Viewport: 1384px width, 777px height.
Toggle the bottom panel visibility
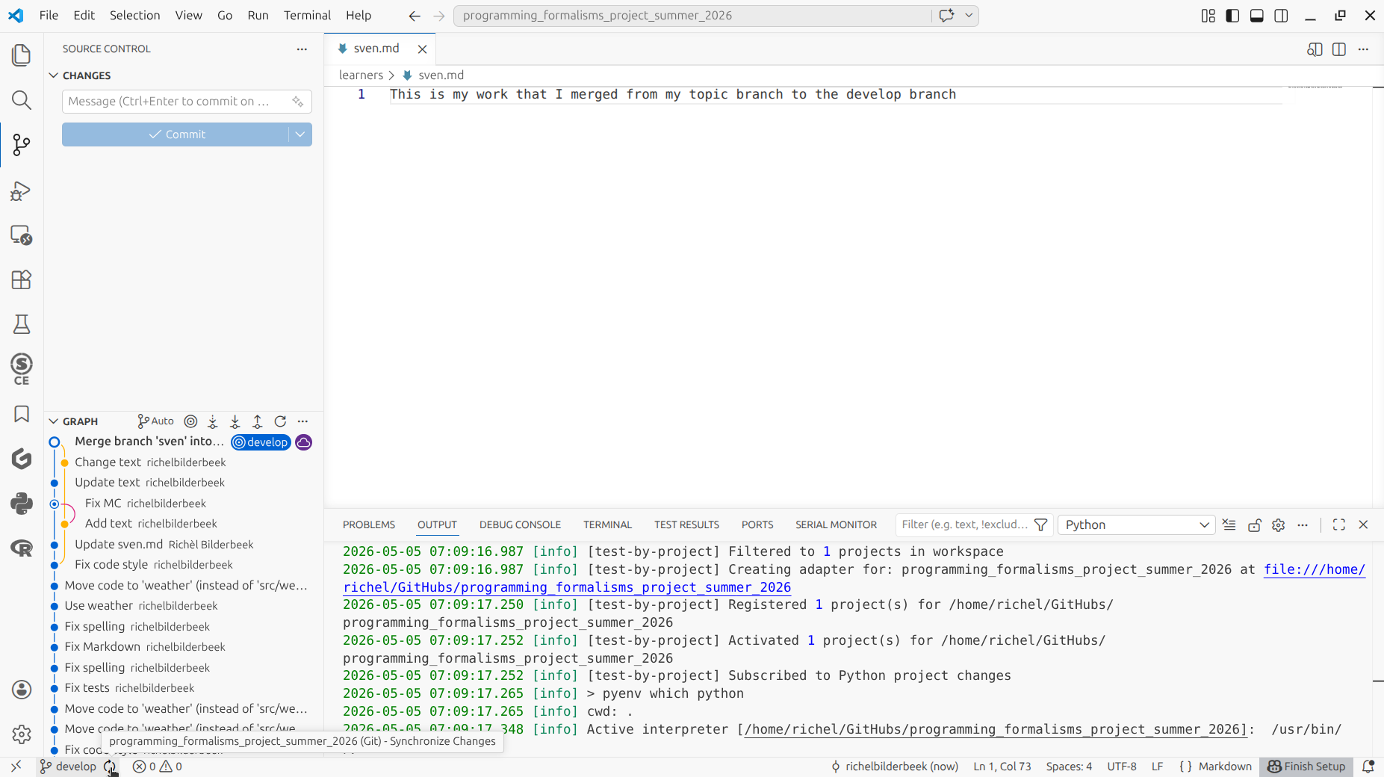click(1257, 16)
